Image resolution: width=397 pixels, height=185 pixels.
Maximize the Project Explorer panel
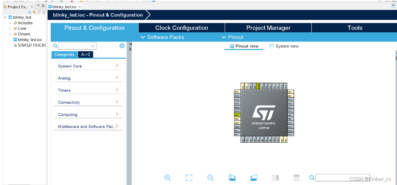tap(43, 6)
